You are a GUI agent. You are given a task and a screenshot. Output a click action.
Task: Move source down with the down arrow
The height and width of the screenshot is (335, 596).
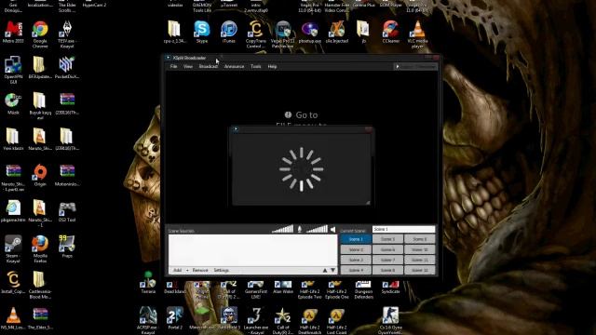[x=333, y=271]
